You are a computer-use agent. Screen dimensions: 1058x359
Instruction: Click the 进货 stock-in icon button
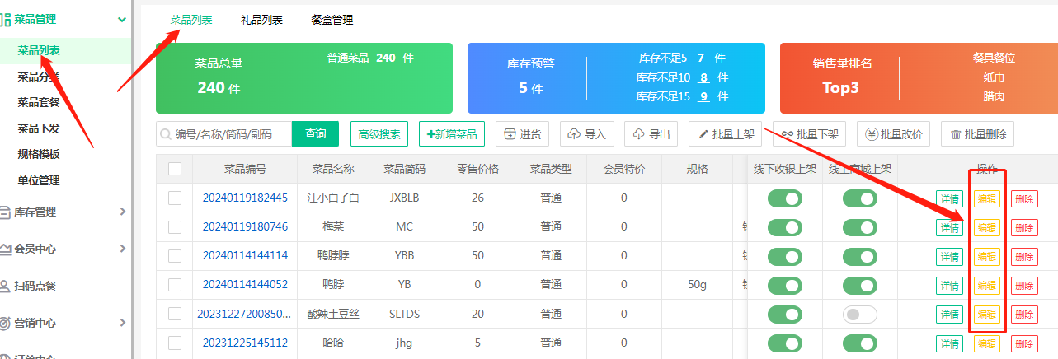[510, 134]
